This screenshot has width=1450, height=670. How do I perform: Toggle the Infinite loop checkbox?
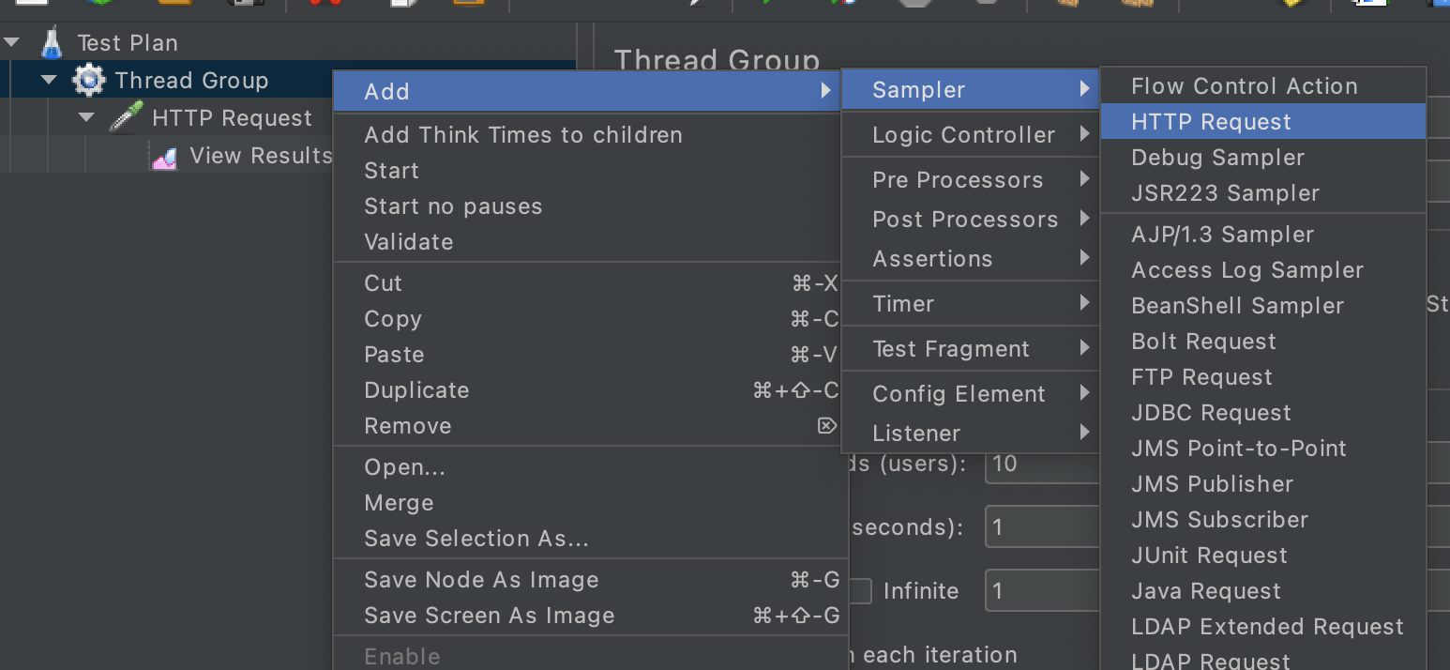[x=861, y=591]
